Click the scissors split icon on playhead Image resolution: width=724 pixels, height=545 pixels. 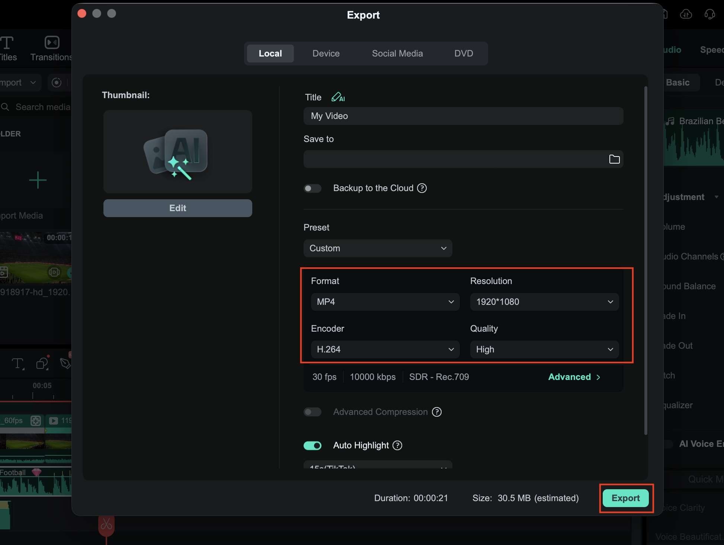tap(106, 525)
